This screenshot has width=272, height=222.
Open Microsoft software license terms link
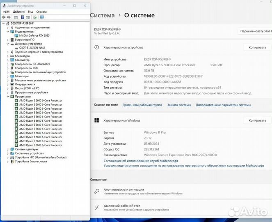tap(184, 166)
